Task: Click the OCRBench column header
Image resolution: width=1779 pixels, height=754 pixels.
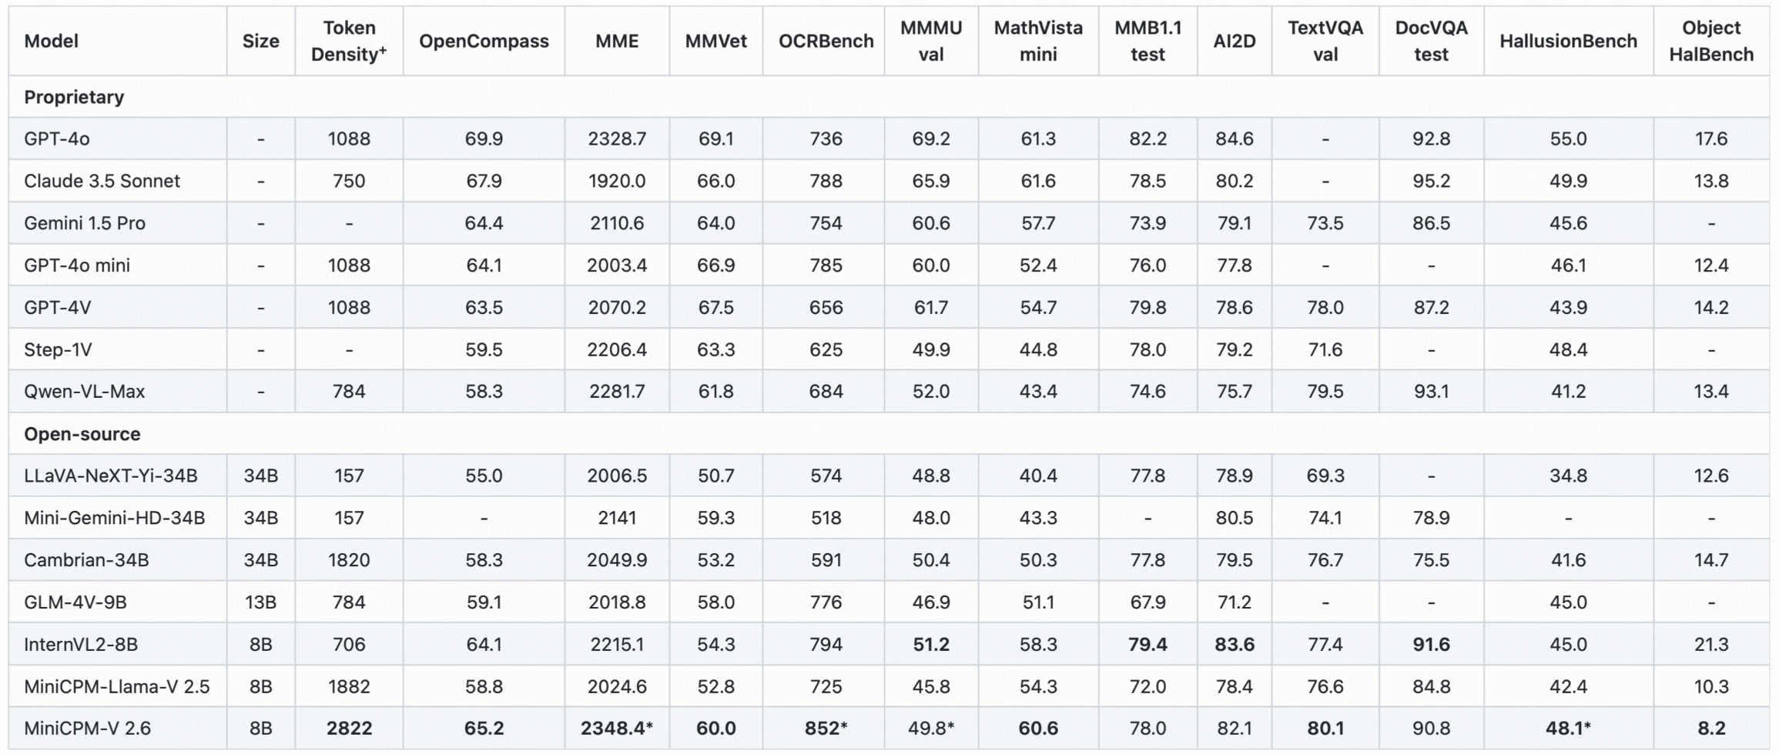Action: (x=826, y=42)
